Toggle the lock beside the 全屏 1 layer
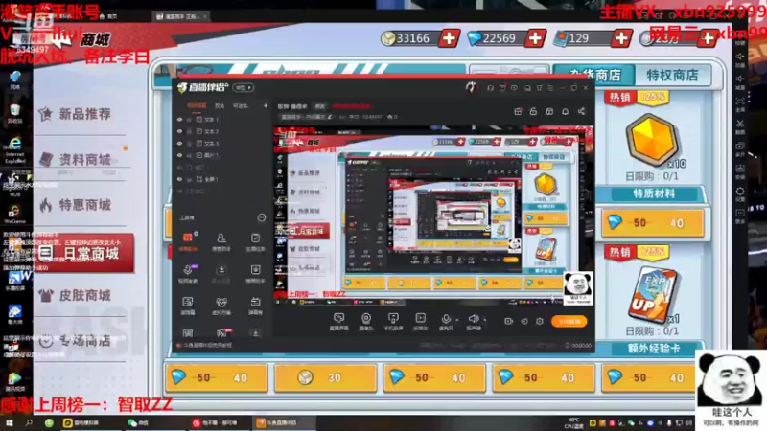Image resolution: width=767 pixels, height=431 pixels. point(189,179)
